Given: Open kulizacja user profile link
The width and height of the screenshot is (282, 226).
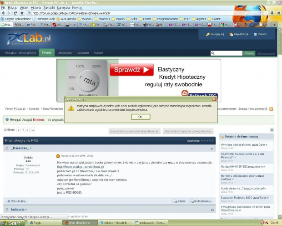Looking at the screenshot, I should tap(18, 210).
